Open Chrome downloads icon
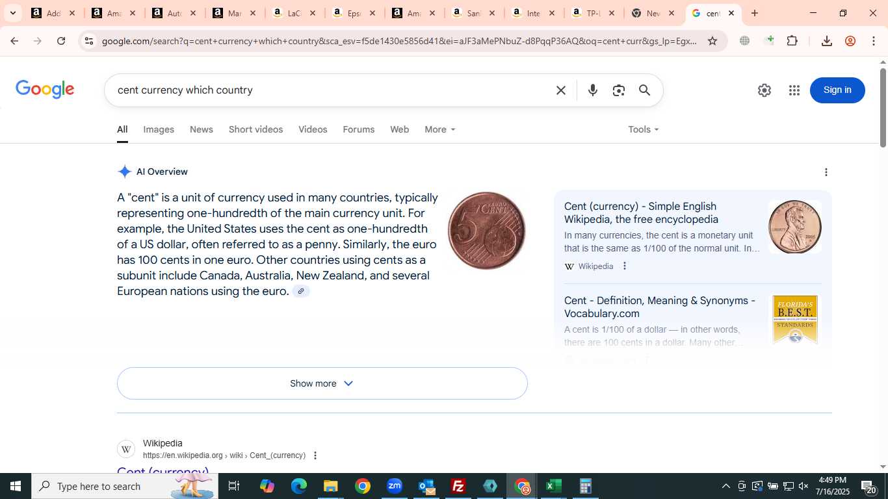Image resolution: width=888 pixels, height=499 pixels. 827,41
